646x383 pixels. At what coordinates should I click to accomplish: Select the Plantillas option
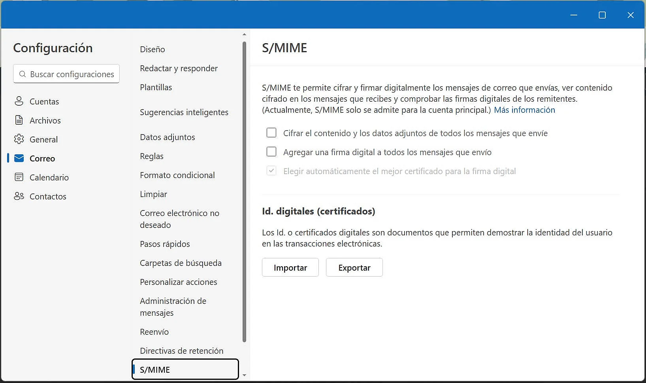point(156,87)
